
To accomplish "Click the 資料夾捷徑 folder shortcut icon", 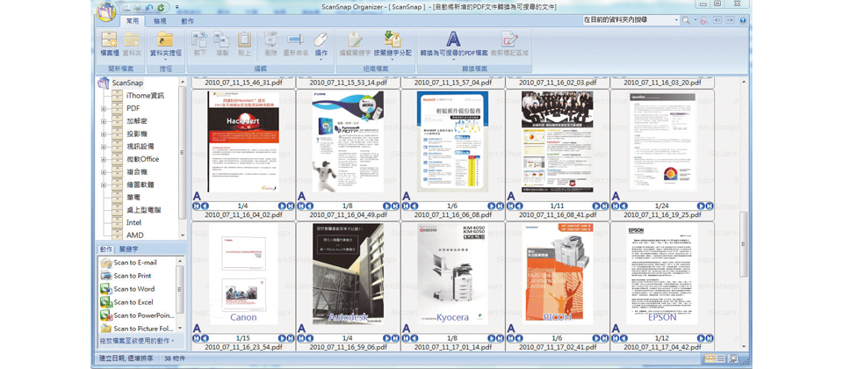I will tap(165, 40).
